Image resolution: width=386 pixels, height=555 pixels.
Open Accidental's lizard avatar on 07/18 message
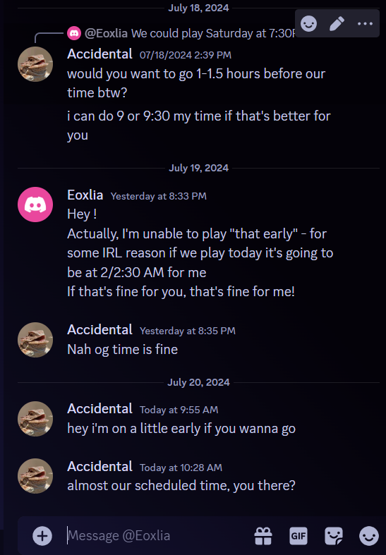click(35, 64)
